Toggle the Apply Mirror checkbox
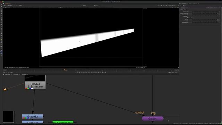222x125 pixels. tap(187, 18)
